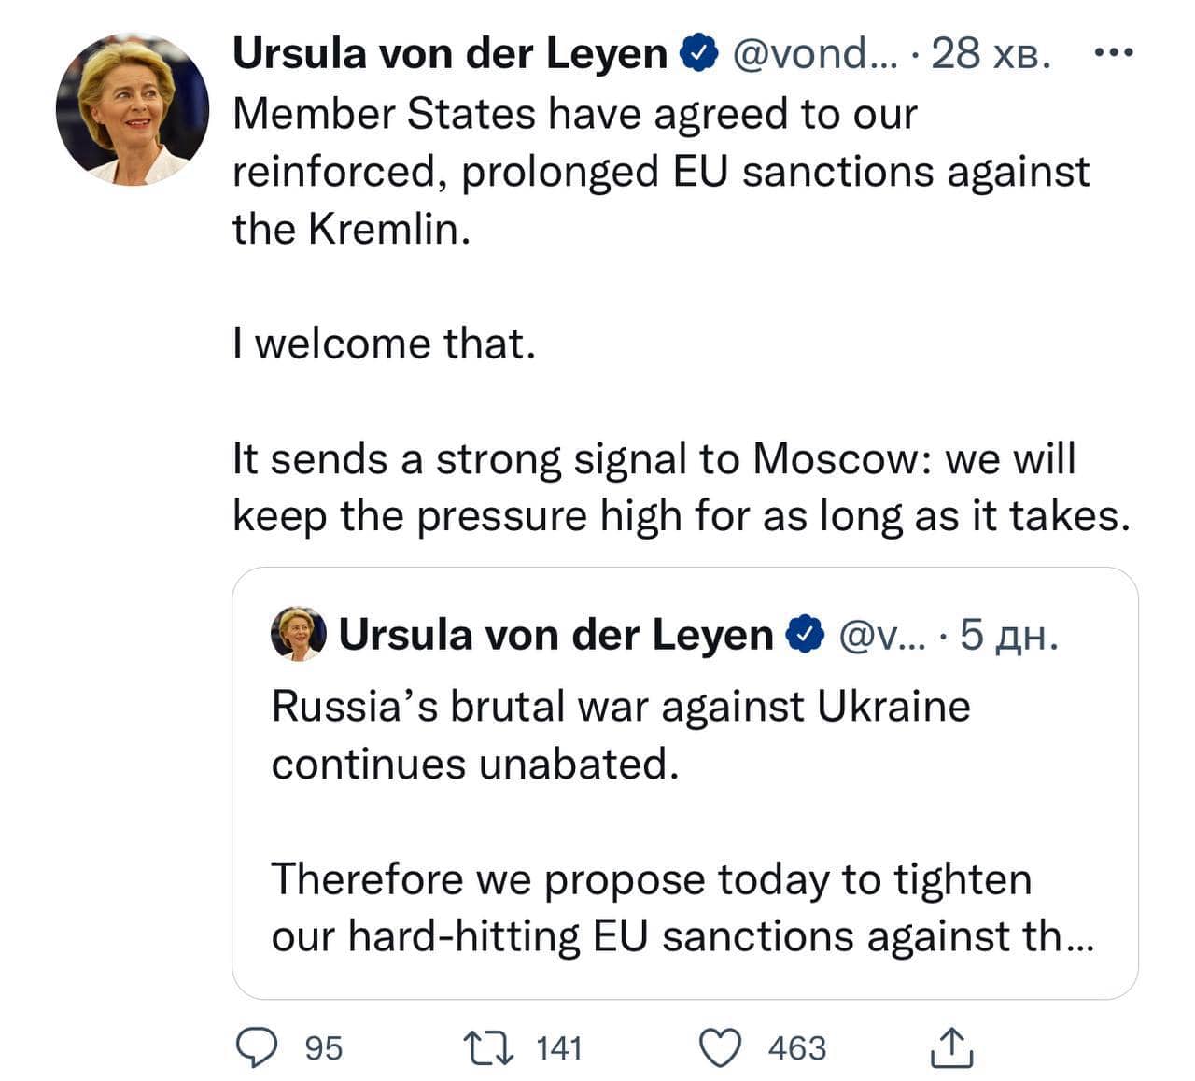Open the quoted tweet author name
The image size is (1195, 1081).
pyautogui.click(x=555, y=635)
